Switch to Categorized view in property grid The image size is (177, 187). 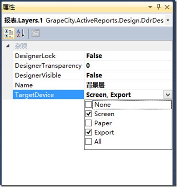click(9, 34)
